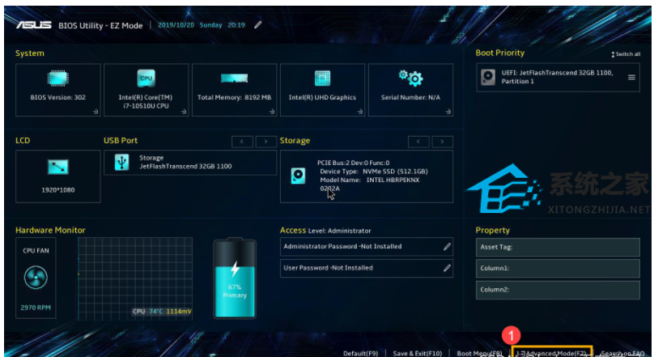This screenshot has width=654, height=357.
Task: Select the Intel Core i7-10510U CPU card
Action: tap(146, 90)
